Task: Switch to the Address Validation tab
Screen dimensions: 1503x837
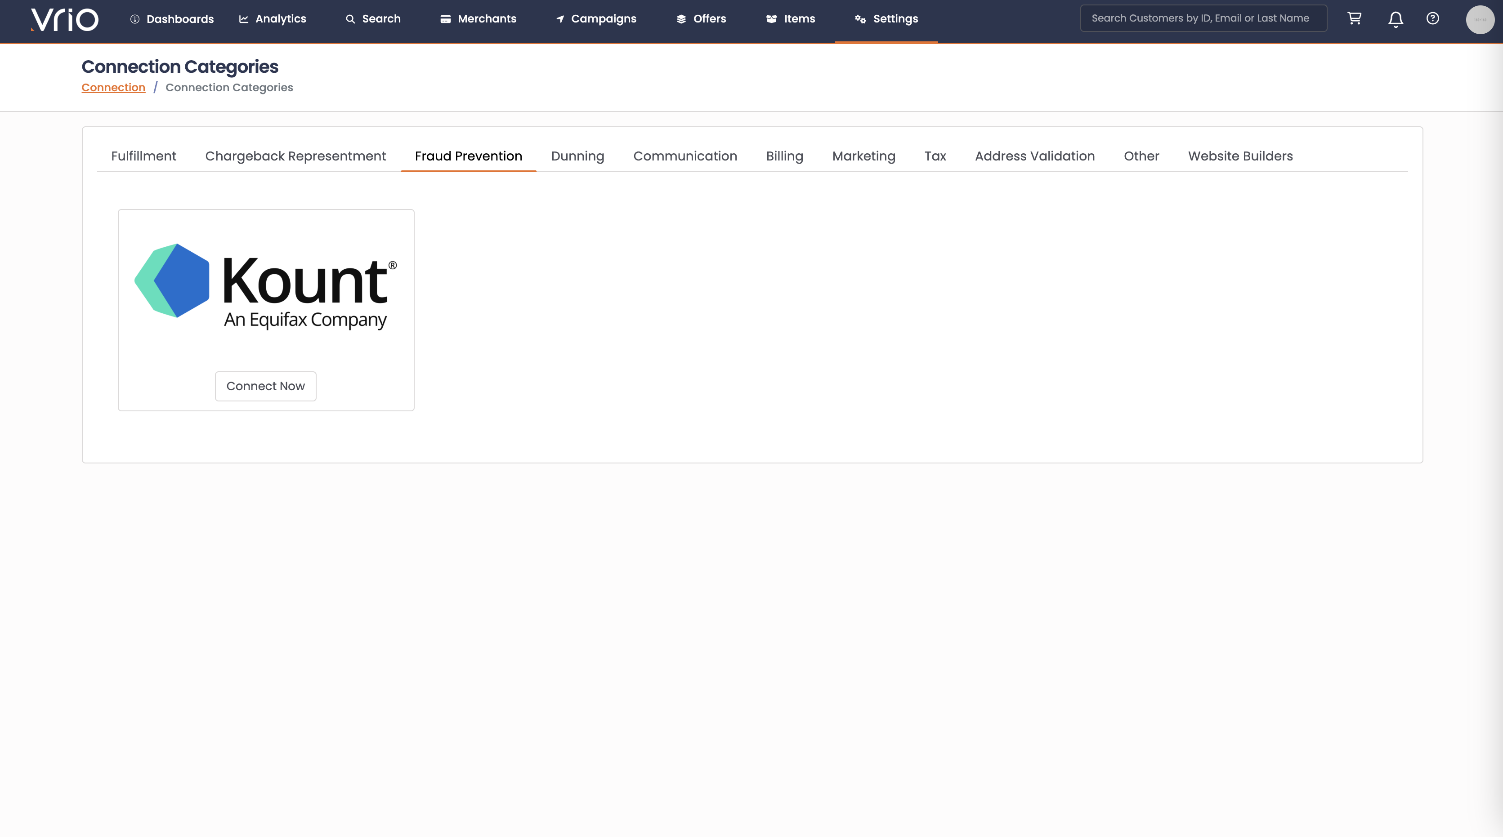Action: point(1034,156)
